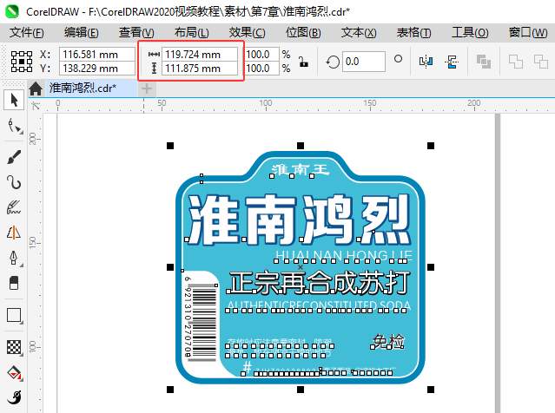Select the Symmetry mirror drawing tool

tap(14, 233)
